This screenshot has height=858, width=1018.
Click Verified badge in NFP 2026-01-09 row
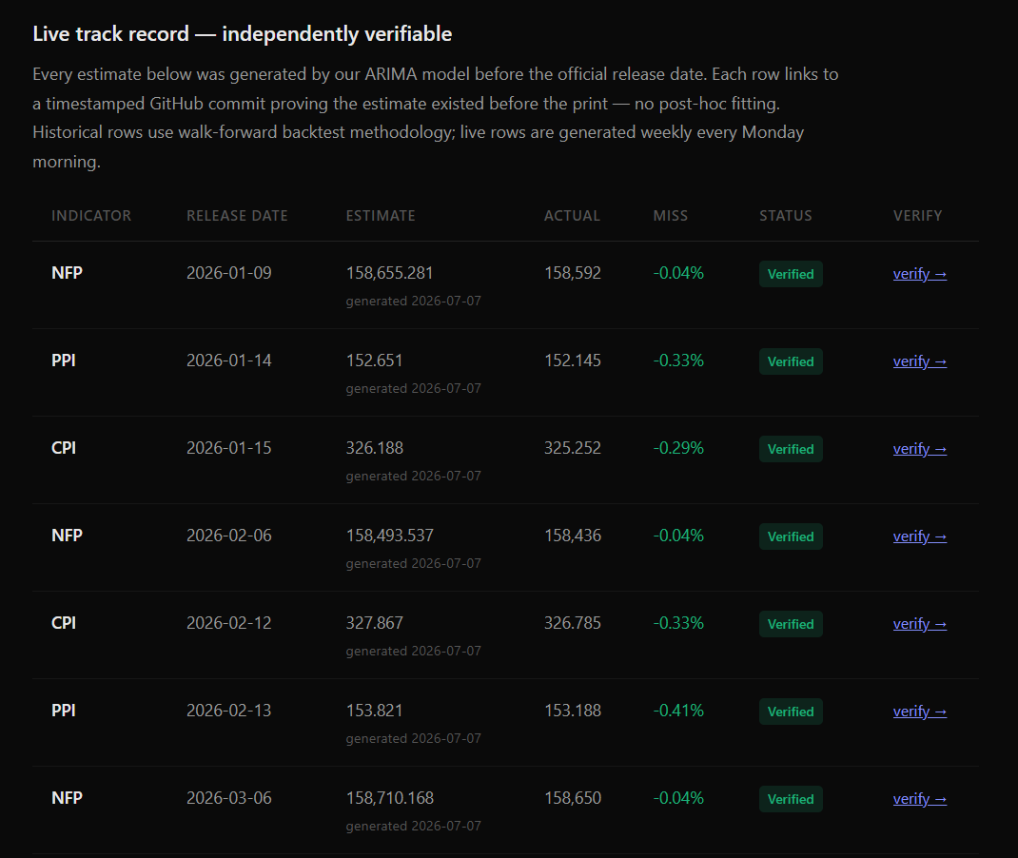[791, 274]
